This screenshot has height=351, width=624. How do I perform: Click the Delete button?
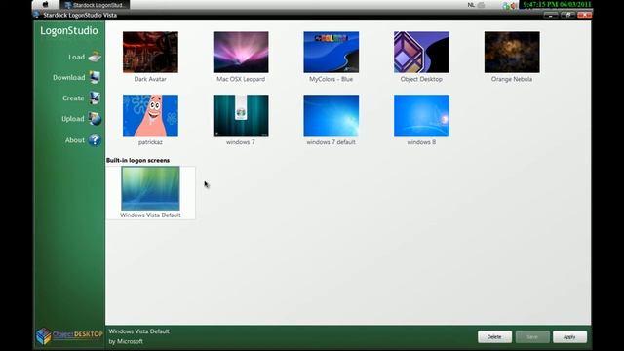coord(494,337)
